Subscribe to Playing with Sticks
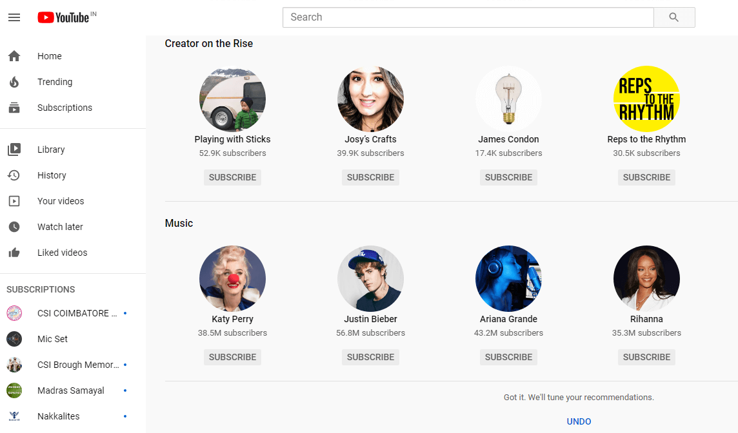The image size is (738, 433). pos(232,177)
